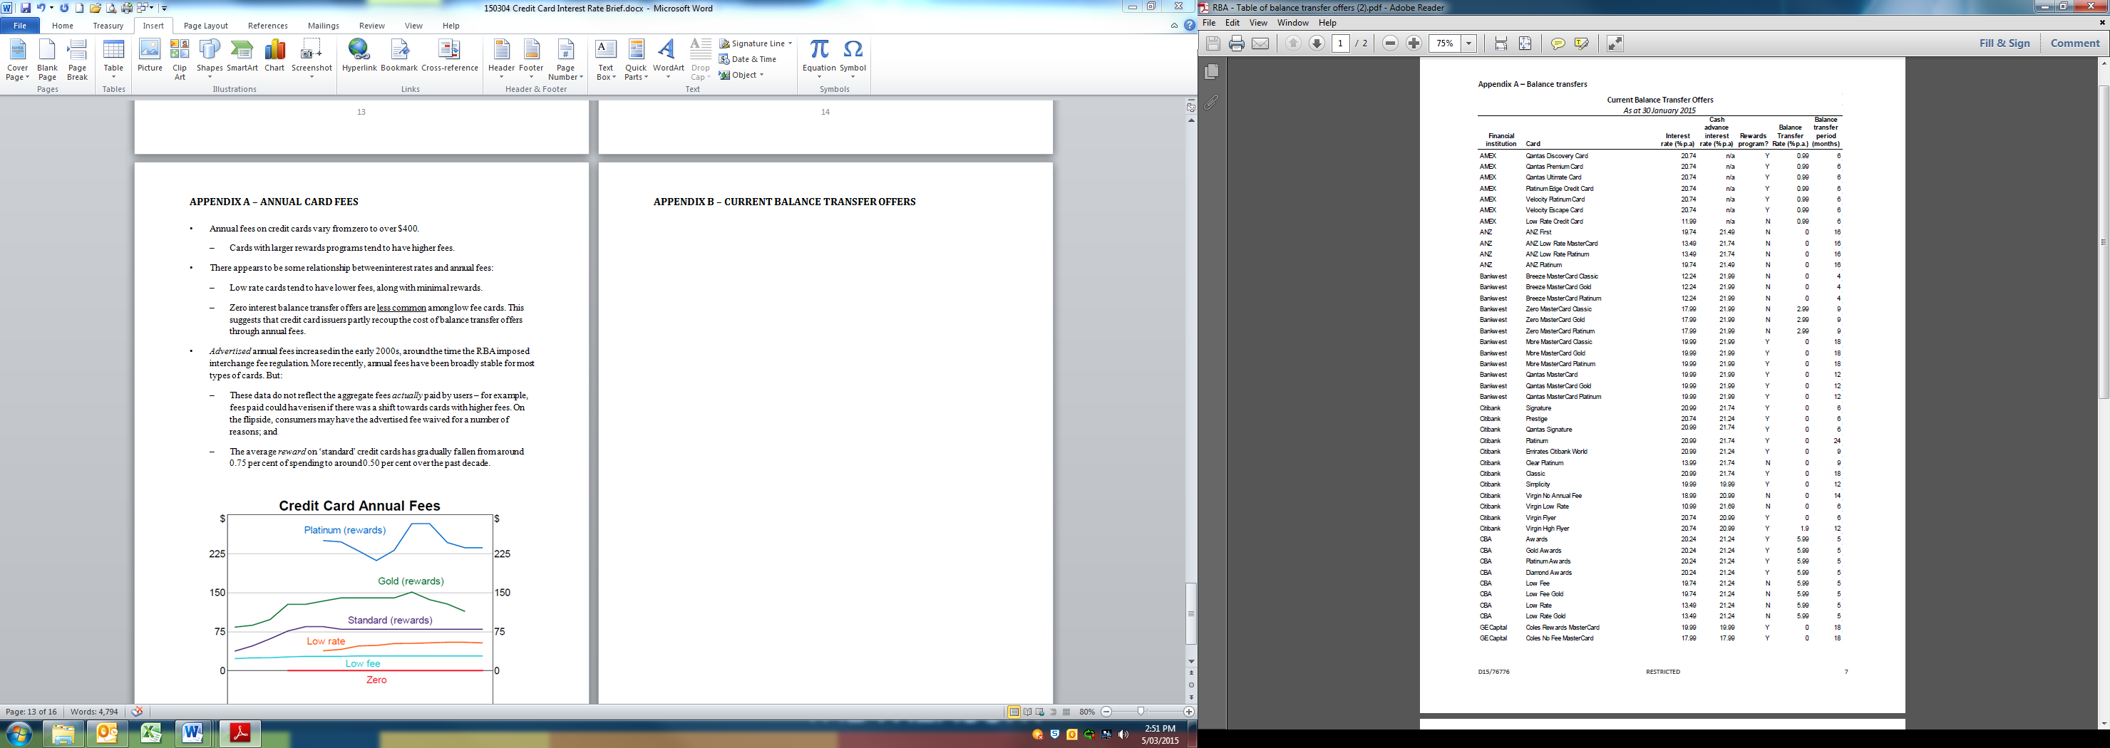2110x748 pixels.
Task: Zoom out Word document with minus button
Action: coord(1106,712)
